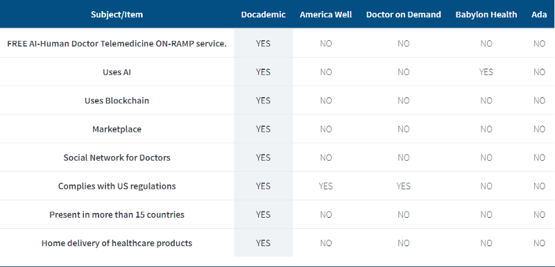Click Ada NO in Uses Blockchain row
The height and width of the screenshot is (267, 555).
[x=540, y=101]
